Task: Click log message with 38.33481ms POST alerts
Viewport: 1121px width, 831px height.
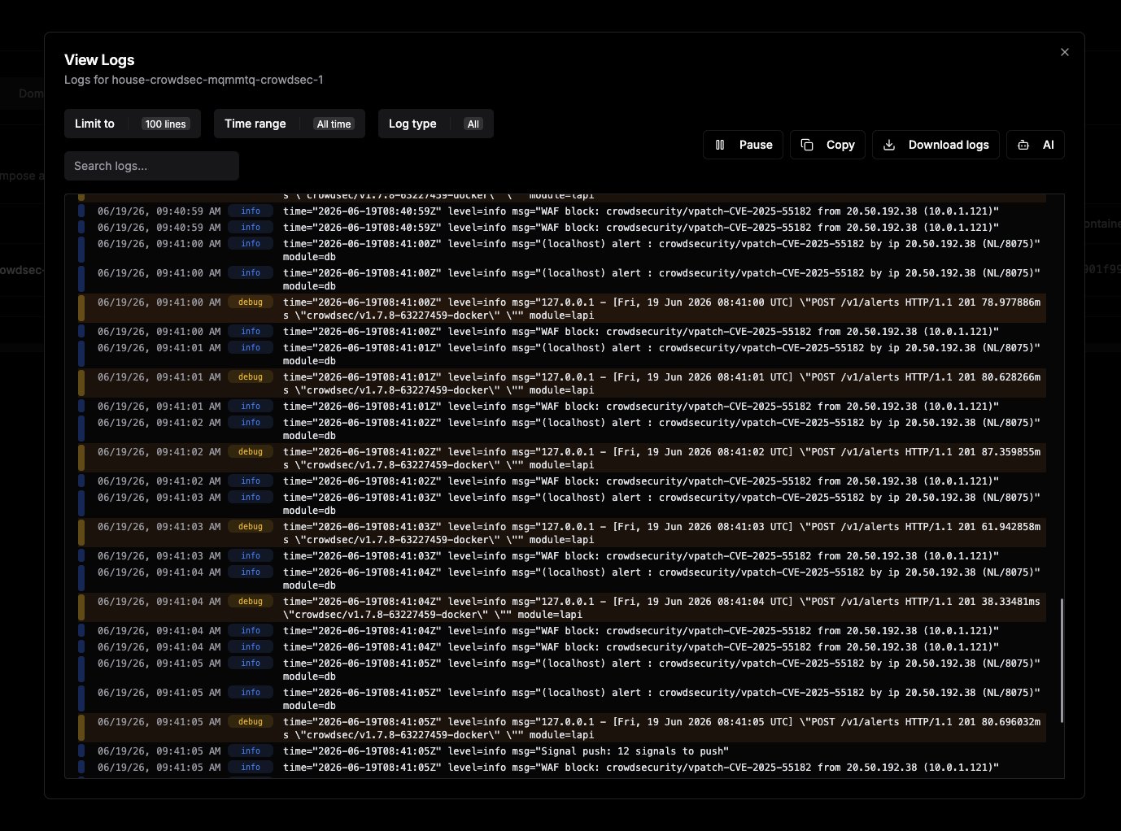Action: (x=662, y=608)
